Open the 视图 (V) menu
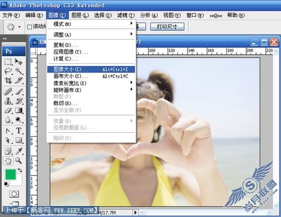 172,15
